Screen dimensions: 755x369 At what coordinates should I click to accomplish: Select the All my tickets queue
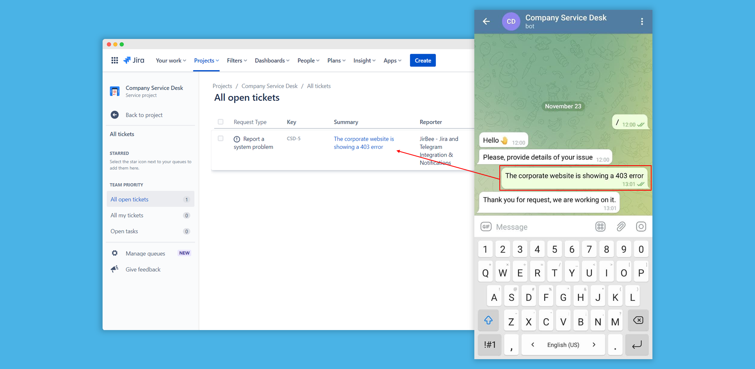click(x=150, y=215)
